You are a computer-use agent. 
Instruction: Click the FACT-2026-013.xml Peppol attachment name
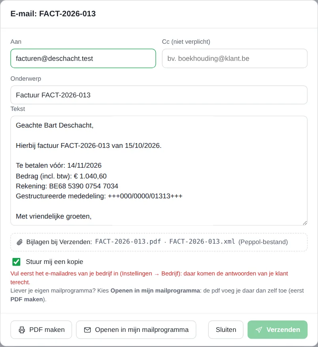(202, 241)
